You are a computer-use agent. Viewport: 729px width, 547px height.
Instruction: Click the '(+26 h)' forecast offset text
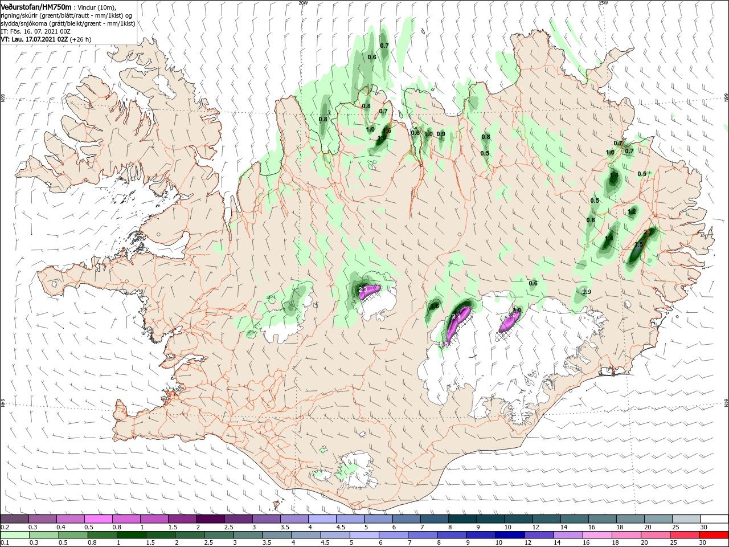80,40
